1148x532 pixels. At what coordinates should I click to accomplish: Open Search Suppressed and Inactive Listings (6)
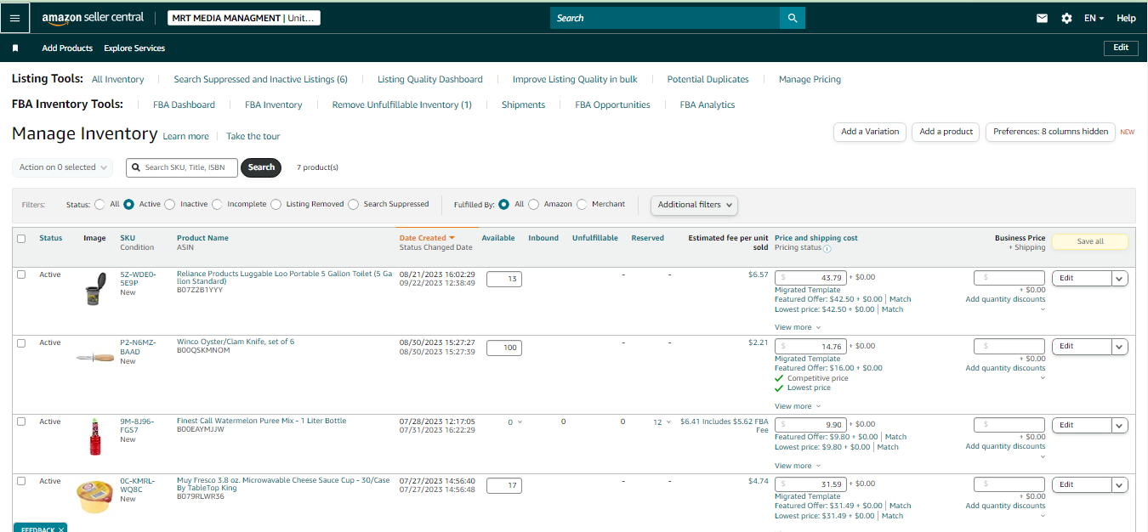pyautogui.click(x=260, y=79)
